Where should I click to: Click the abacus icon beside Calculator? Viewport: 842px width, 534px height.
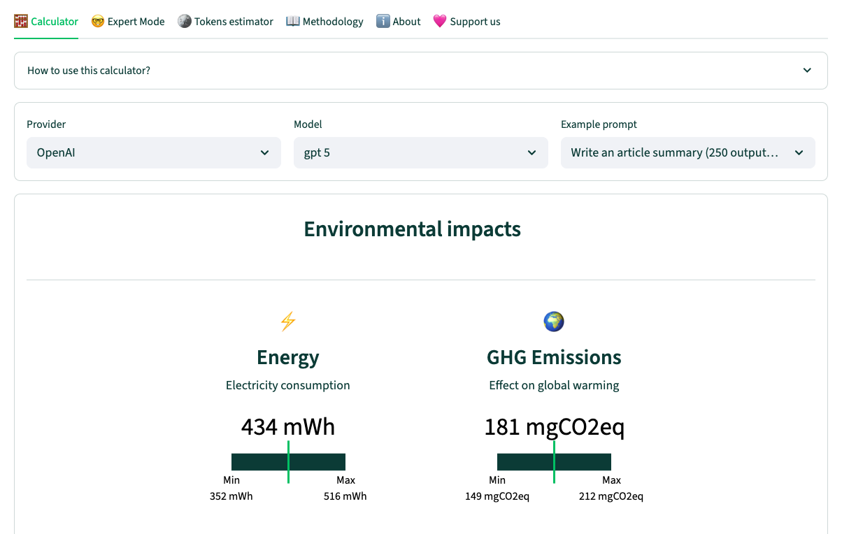[x=21, y=22]
